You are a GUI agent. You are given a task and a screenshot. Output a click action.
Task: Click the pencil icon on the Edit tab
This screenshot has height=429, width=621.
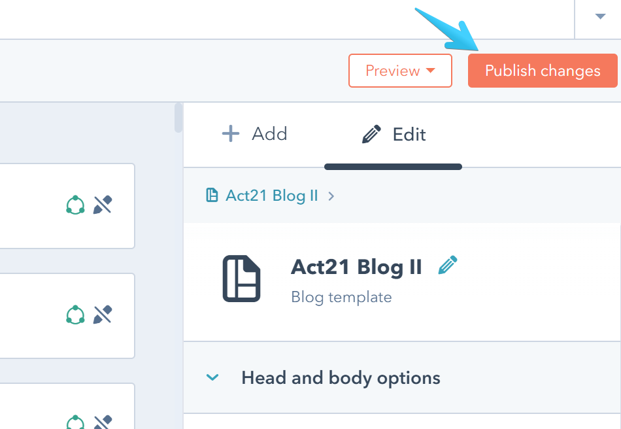pos(371,133)
